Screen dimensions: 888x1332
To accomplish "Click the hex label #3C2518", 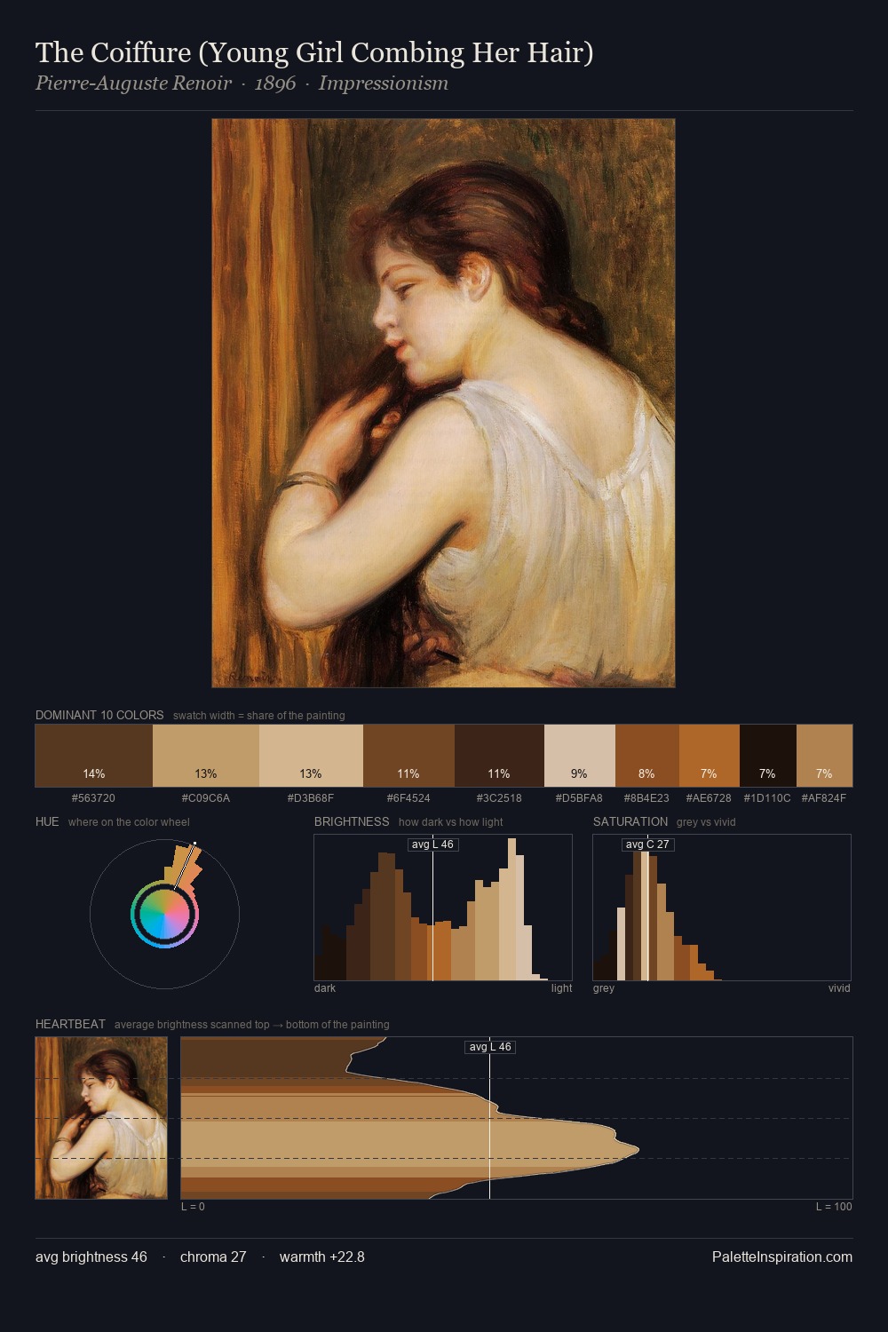I will tap(499, 798).
